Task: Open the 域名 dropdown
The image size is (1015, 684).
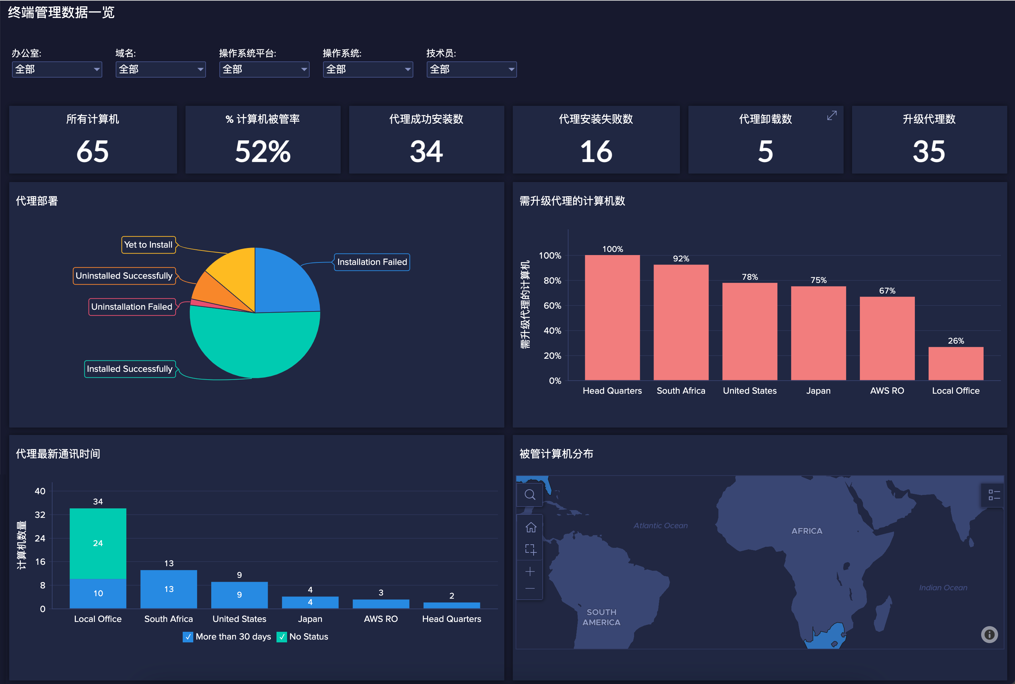Action: coord(160,69)
